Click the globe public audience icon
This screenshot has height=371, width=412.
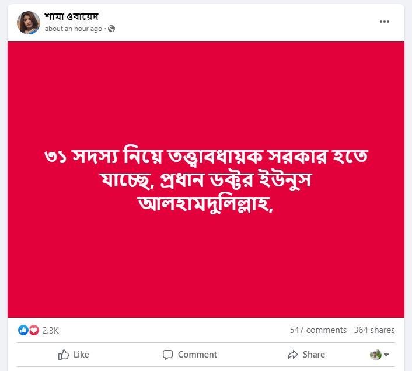coord(111,29)
